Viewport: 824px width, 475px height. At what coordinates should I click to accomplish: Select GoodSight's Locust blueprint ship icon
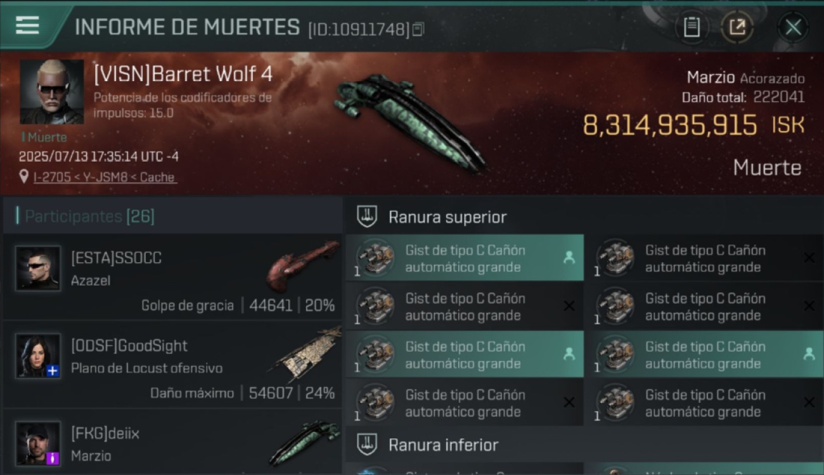click(308, 353)
